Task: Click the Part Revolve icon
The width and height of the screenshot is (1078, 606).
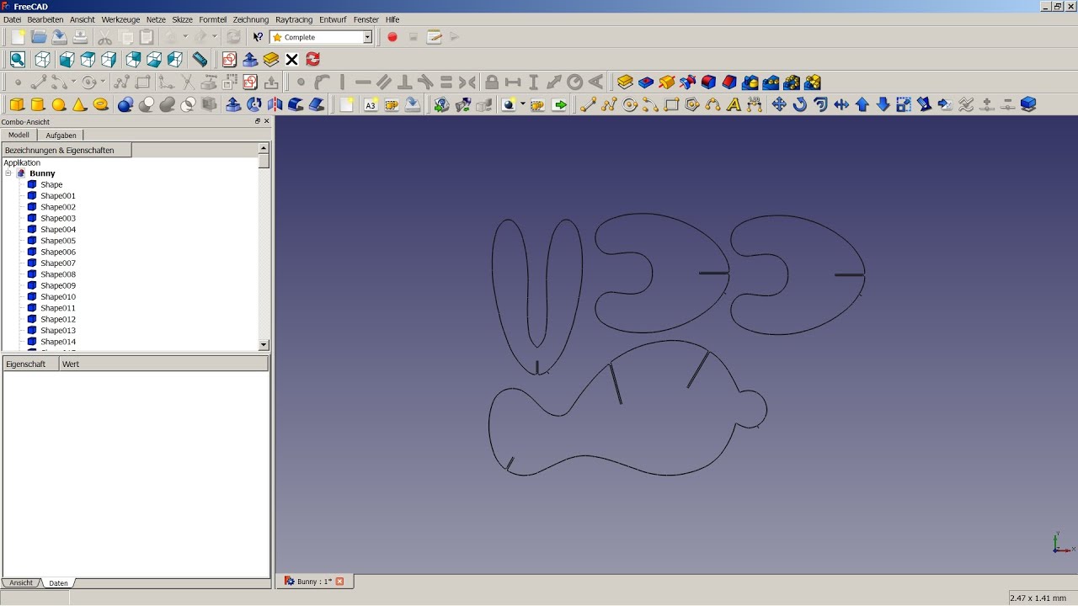Action: click(253, 104)
